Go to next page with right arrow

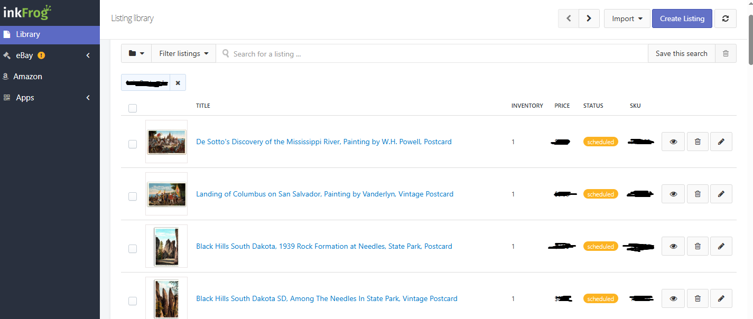tap(589, 18)
